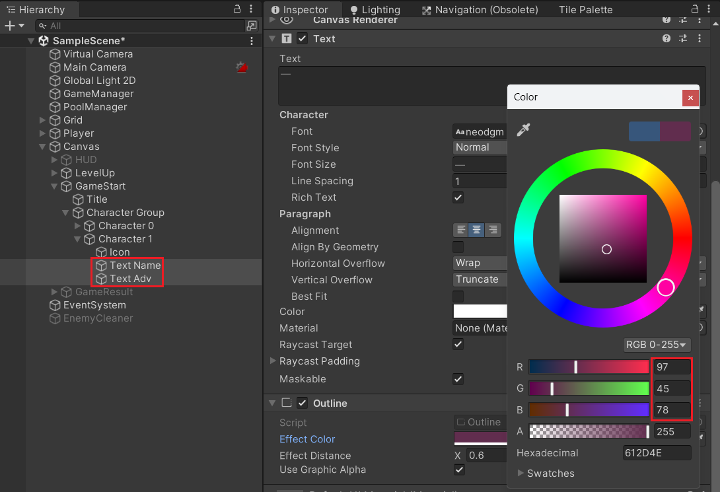Open Text component preset settings icon
Screen dimensions: 720x492
(x=683, y=38)
